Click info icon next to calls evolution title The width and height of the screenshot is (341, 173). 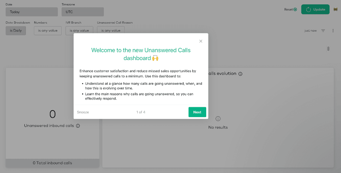click(240, 74)
